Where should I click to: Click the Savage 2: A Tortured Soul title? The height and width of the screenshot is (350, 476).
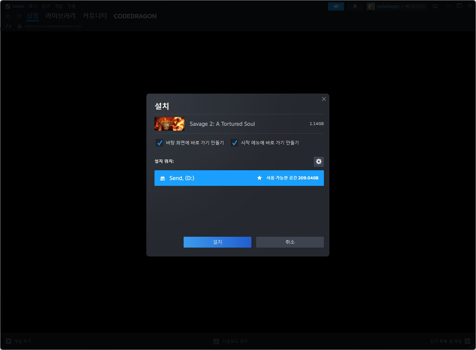pyautogui.click(x=222, y=124)
